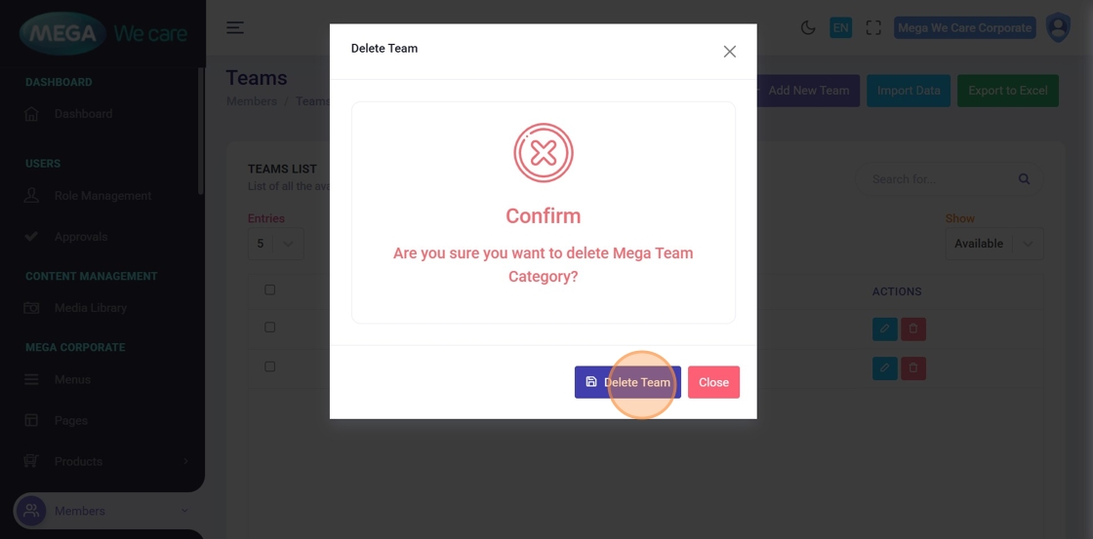Tick the select-all checkbox in table header
Viewport: 1093px width, 539px height.
point(270,289)
